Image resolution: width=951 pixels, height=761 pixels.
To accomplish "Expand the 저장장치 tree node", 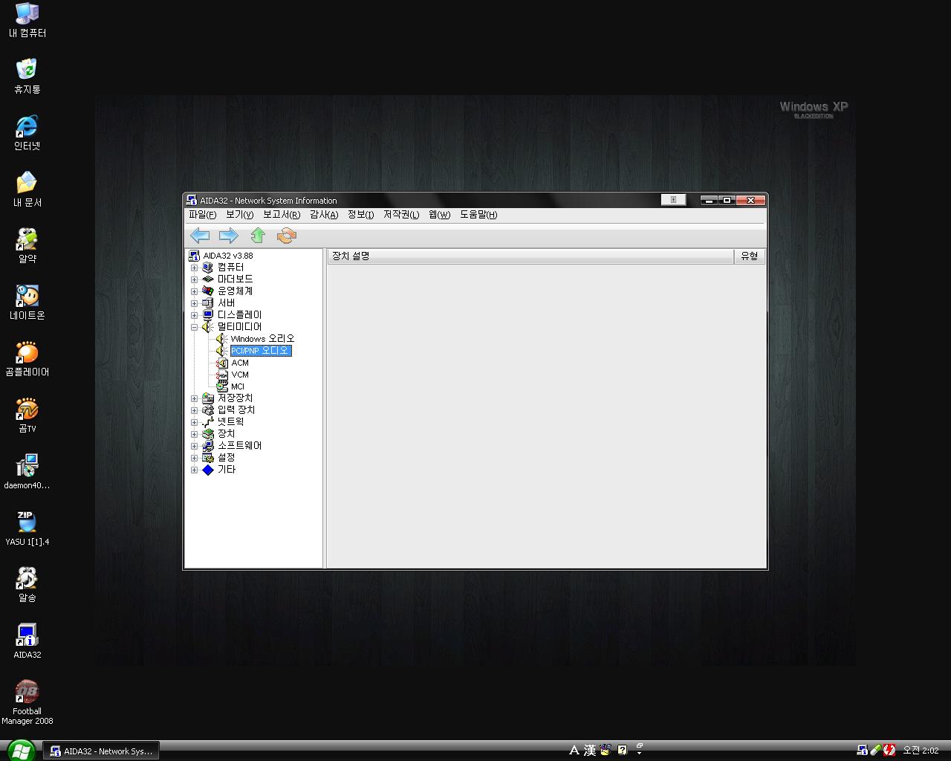I will (195, 398).
